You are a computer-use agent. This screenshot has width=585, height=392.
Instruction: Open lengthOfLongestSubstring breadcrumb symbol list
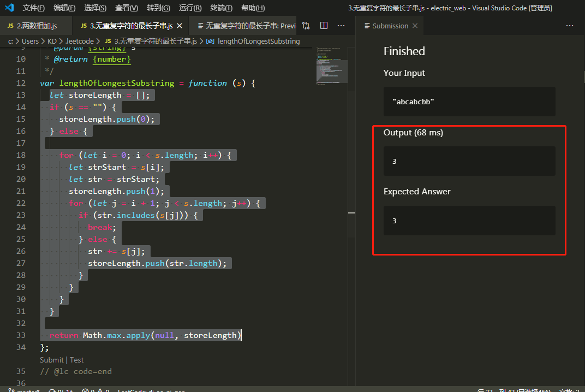pos(258,41)
